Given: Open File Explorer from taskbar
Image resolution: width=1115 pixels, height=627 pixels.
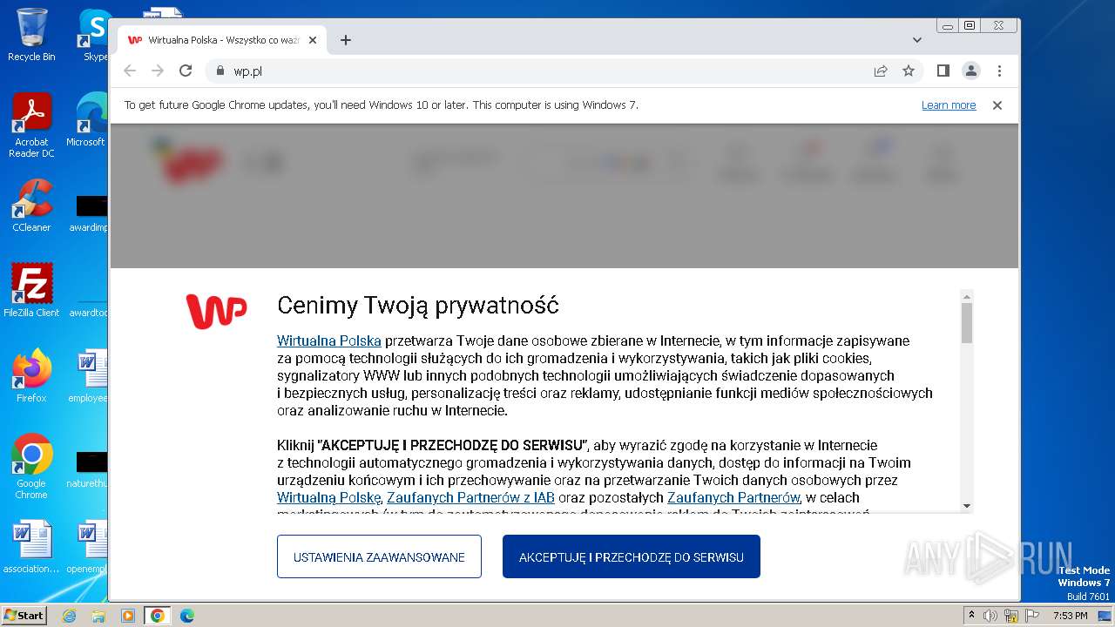Looking at the screenshot, I should [x=98, y=616].
